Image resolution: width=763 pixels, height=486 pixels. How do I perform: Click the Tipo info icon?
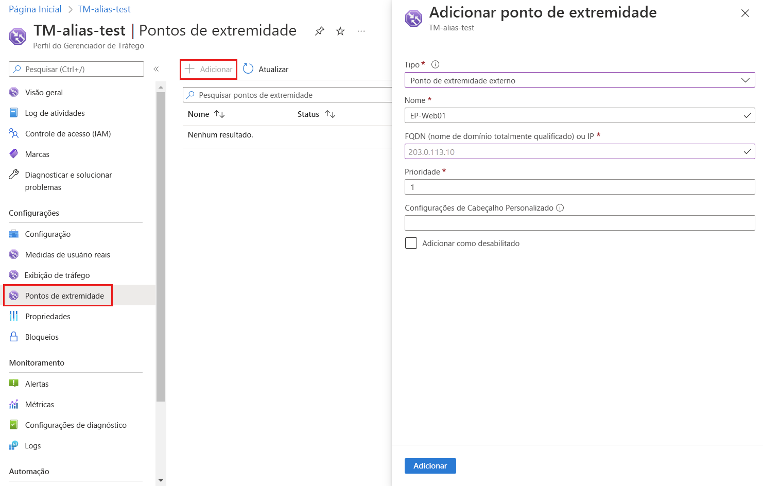[x=435, y=64]
